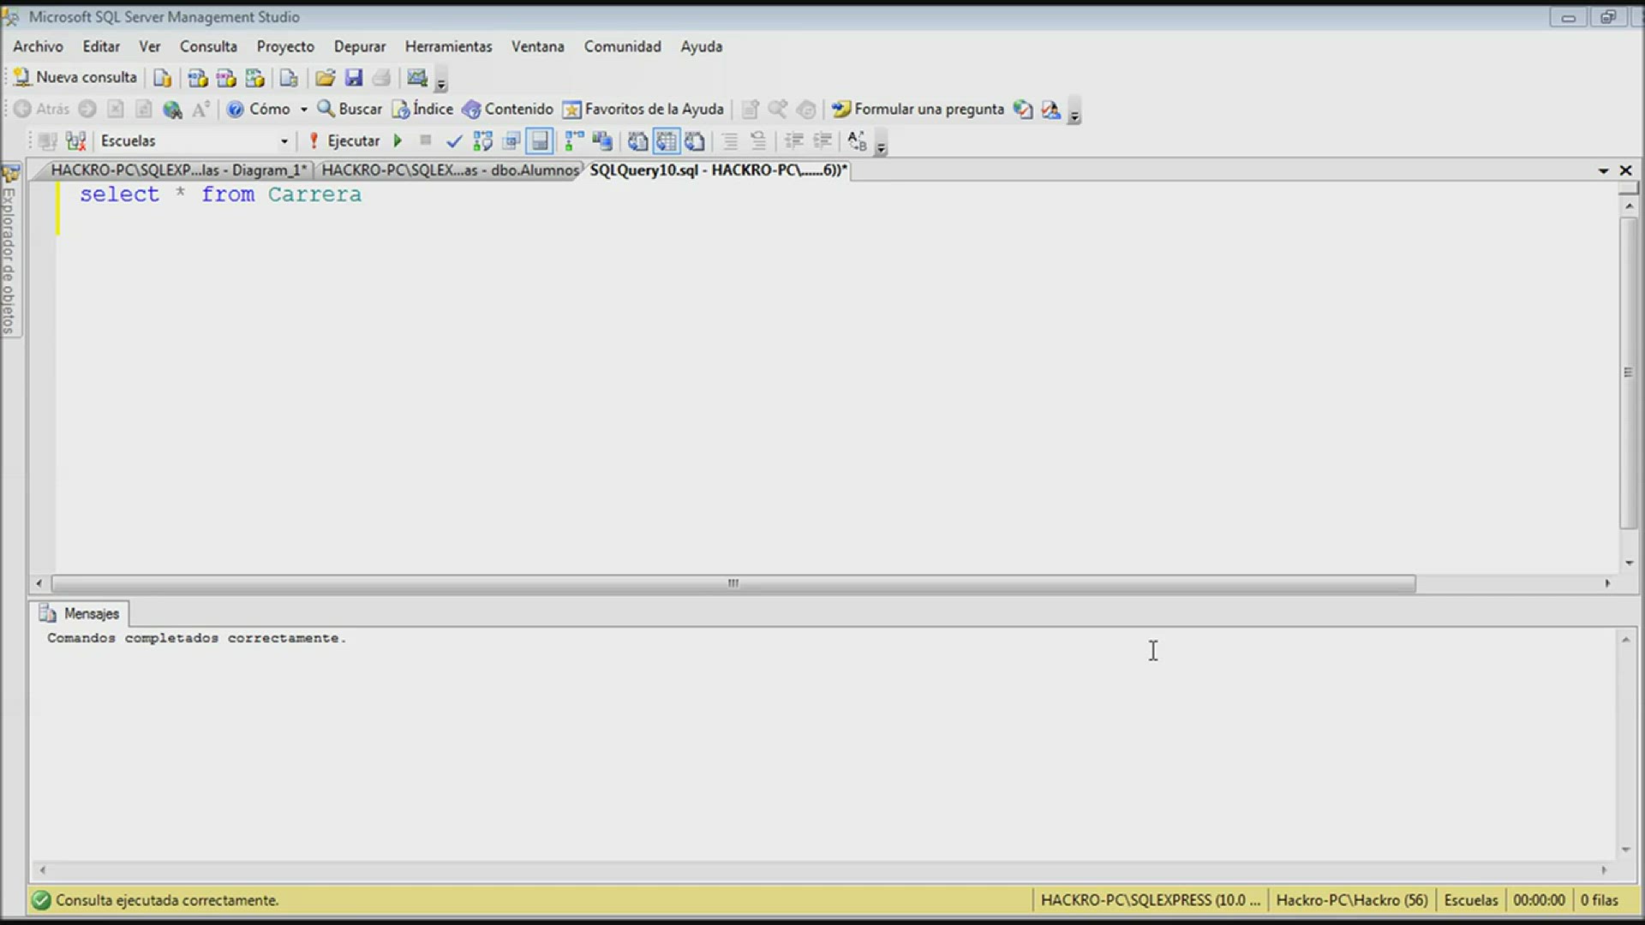1645x925 pixels.
Task: Toggle include actual execution plan
Action: click(574, 141)
